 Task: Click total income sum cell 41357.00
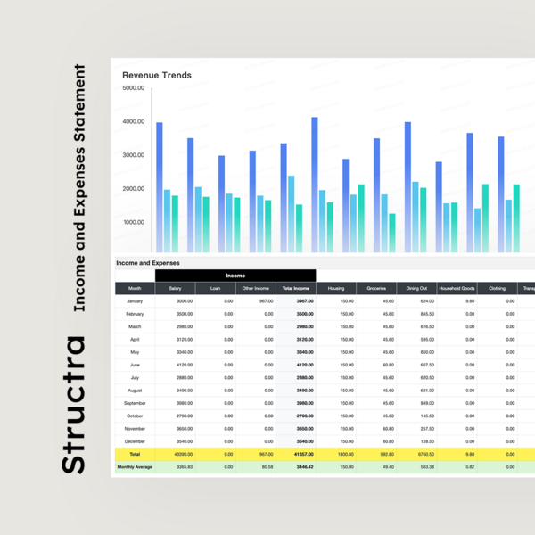pyautogui.click(x=296, y=454)
